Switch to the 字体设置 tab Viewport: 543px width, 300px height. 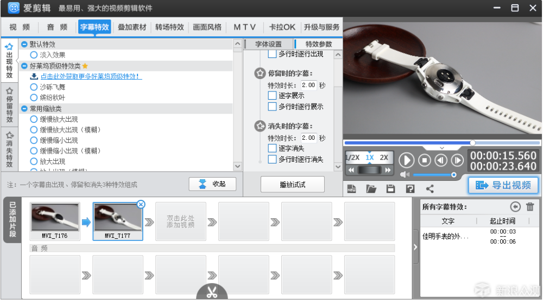(x=268, y=44)
